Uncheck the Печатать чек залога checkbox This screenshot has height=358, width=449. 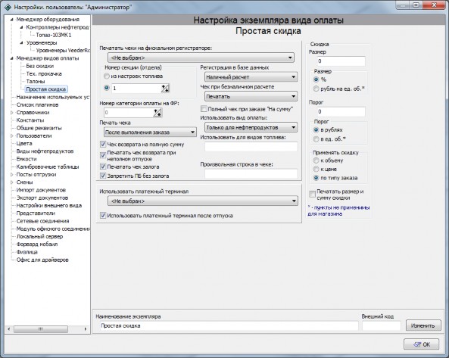click(x=103, y=167)
